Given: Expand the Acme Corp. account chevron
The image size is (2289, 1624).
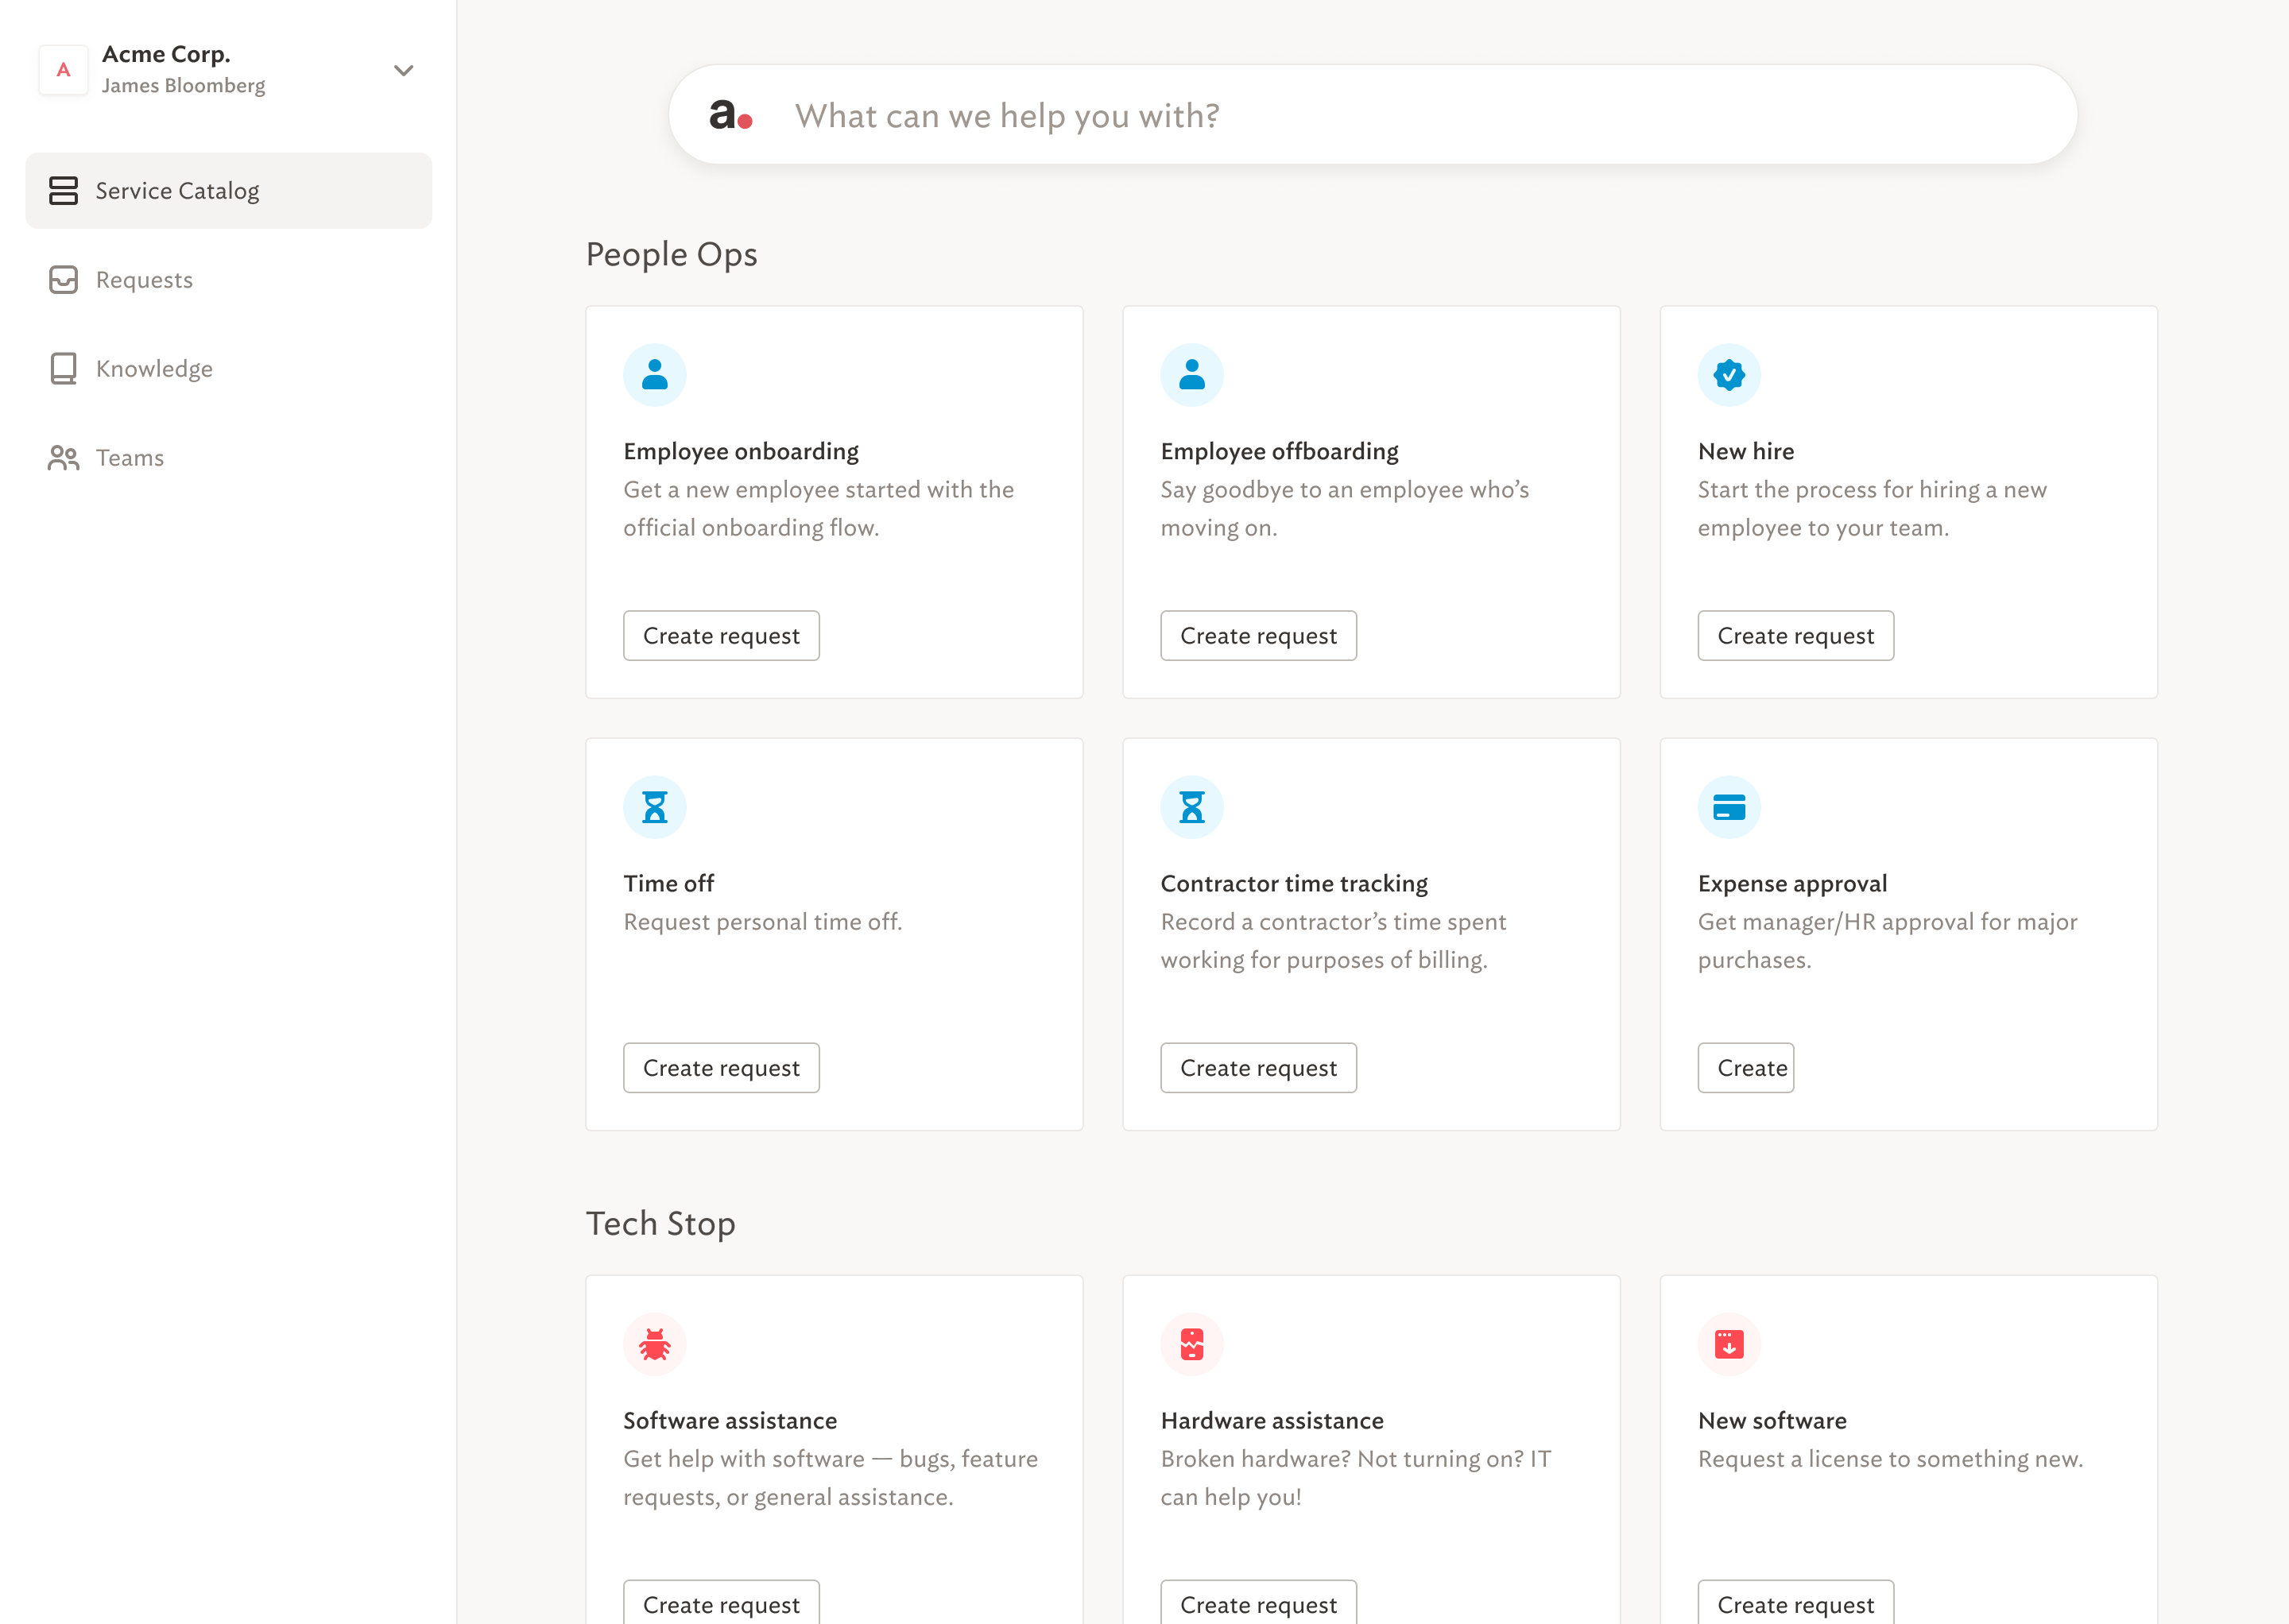Looking at the screenshot, I should coord(403,70).
